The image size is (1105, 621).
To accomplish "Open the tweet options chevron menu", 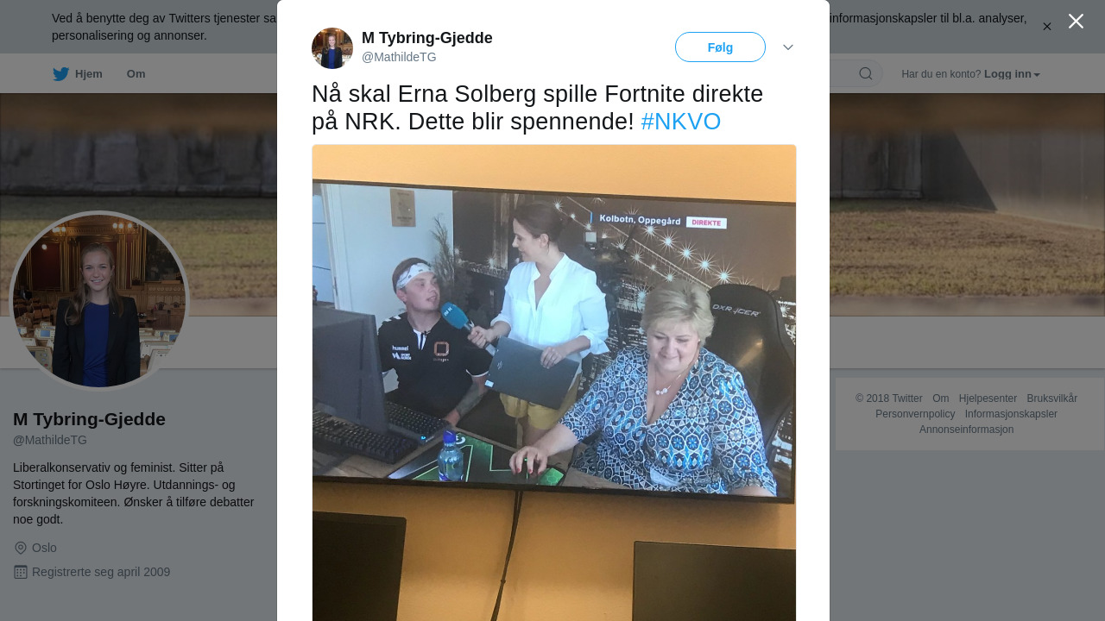I will click(788, 47).
